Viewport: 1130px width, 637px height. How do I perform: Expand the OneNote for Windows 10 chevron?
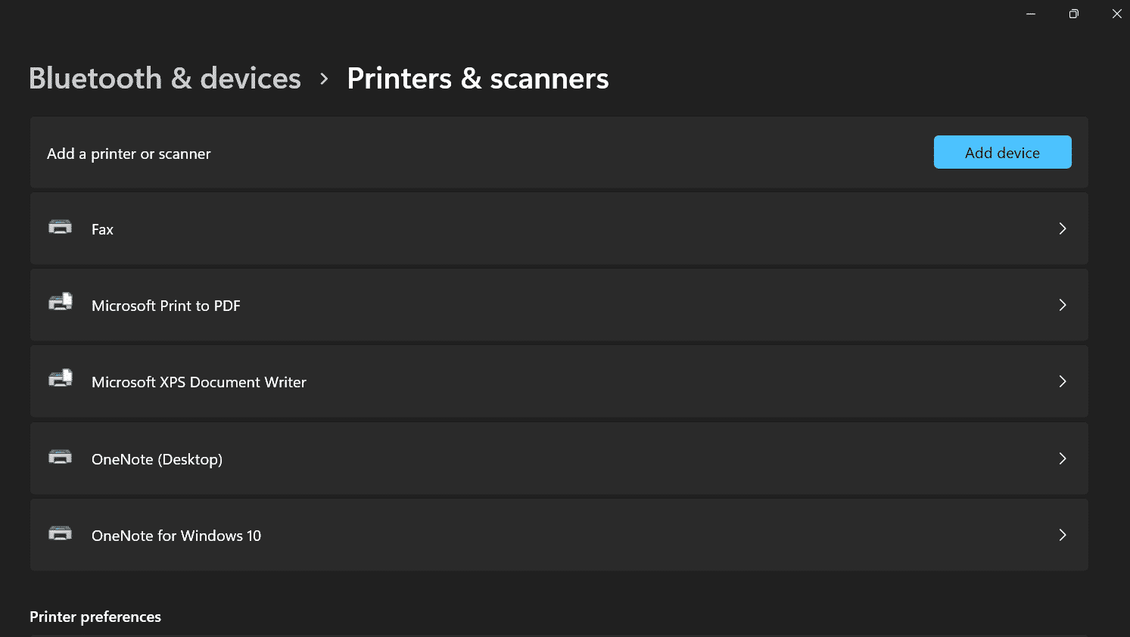[1063, 535]
